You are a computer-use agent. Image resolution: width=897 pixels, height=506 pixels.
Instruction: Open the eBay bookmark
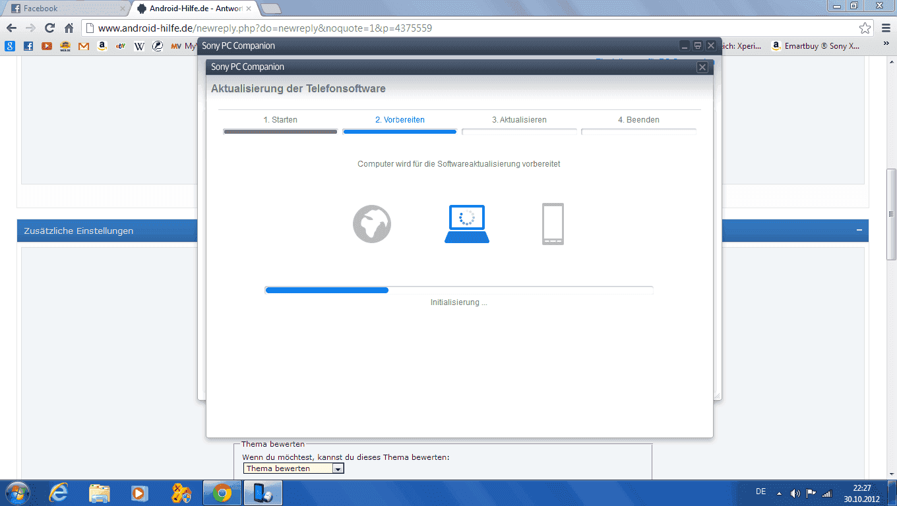pos(121,46)
